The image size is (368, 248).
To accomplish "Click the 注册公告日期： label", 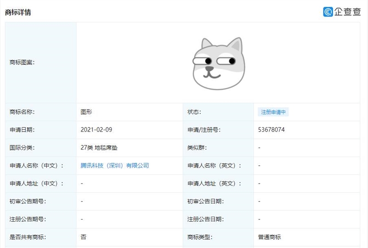I will tap(206, 219).
